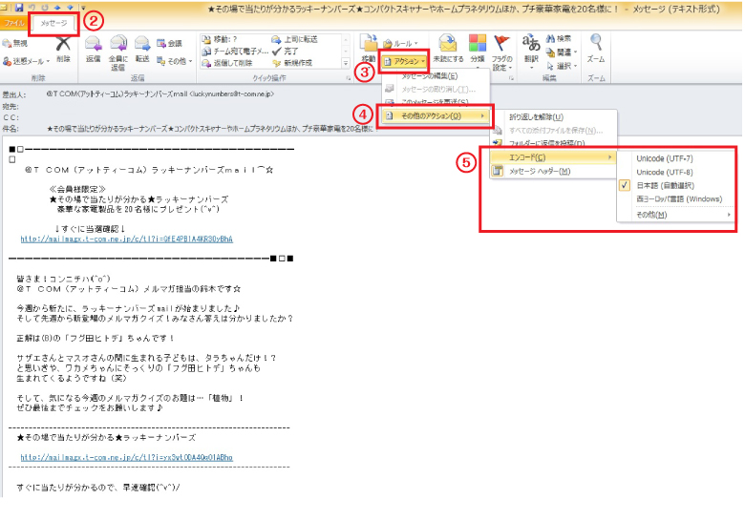Open クイック操作 dialog launcher

(349, 78)
